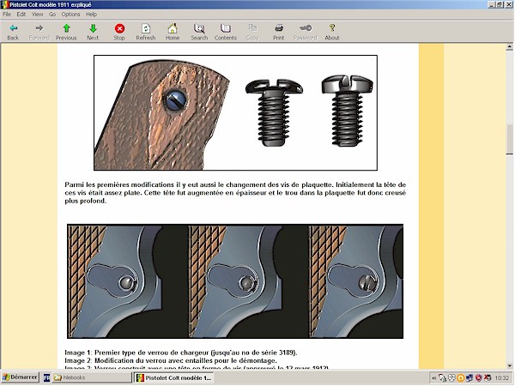This screenshot has height=386, width=515.
Task: Click the red shield security tray icon
Action: tap(479, 378)
